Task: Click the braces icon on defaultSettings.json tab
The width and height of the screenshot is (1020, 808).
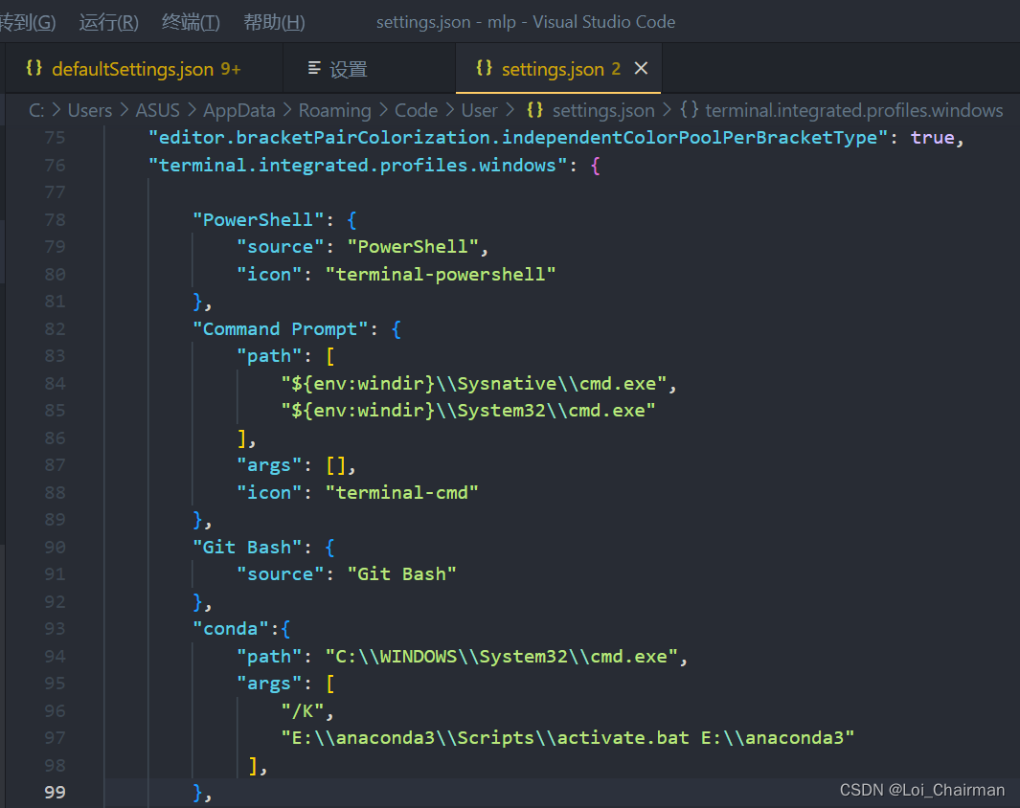Action: tap(34, 68)
